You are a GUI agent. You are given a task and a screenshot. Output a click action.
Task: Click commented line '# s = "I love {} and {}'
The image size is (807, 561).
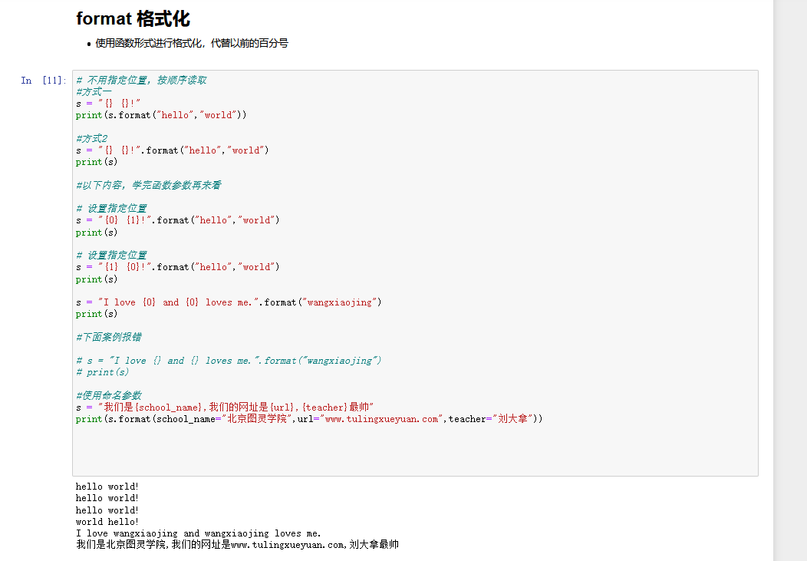pos(229,361)
